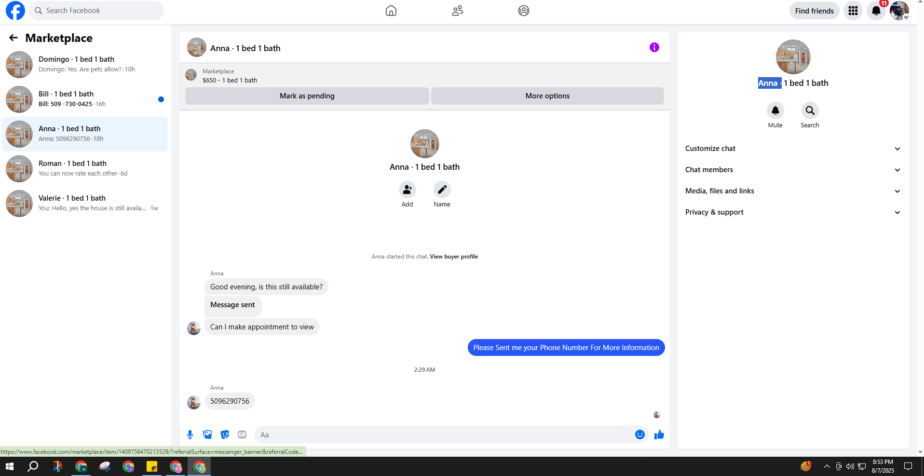Open the emoji picker

pos(640,435)
